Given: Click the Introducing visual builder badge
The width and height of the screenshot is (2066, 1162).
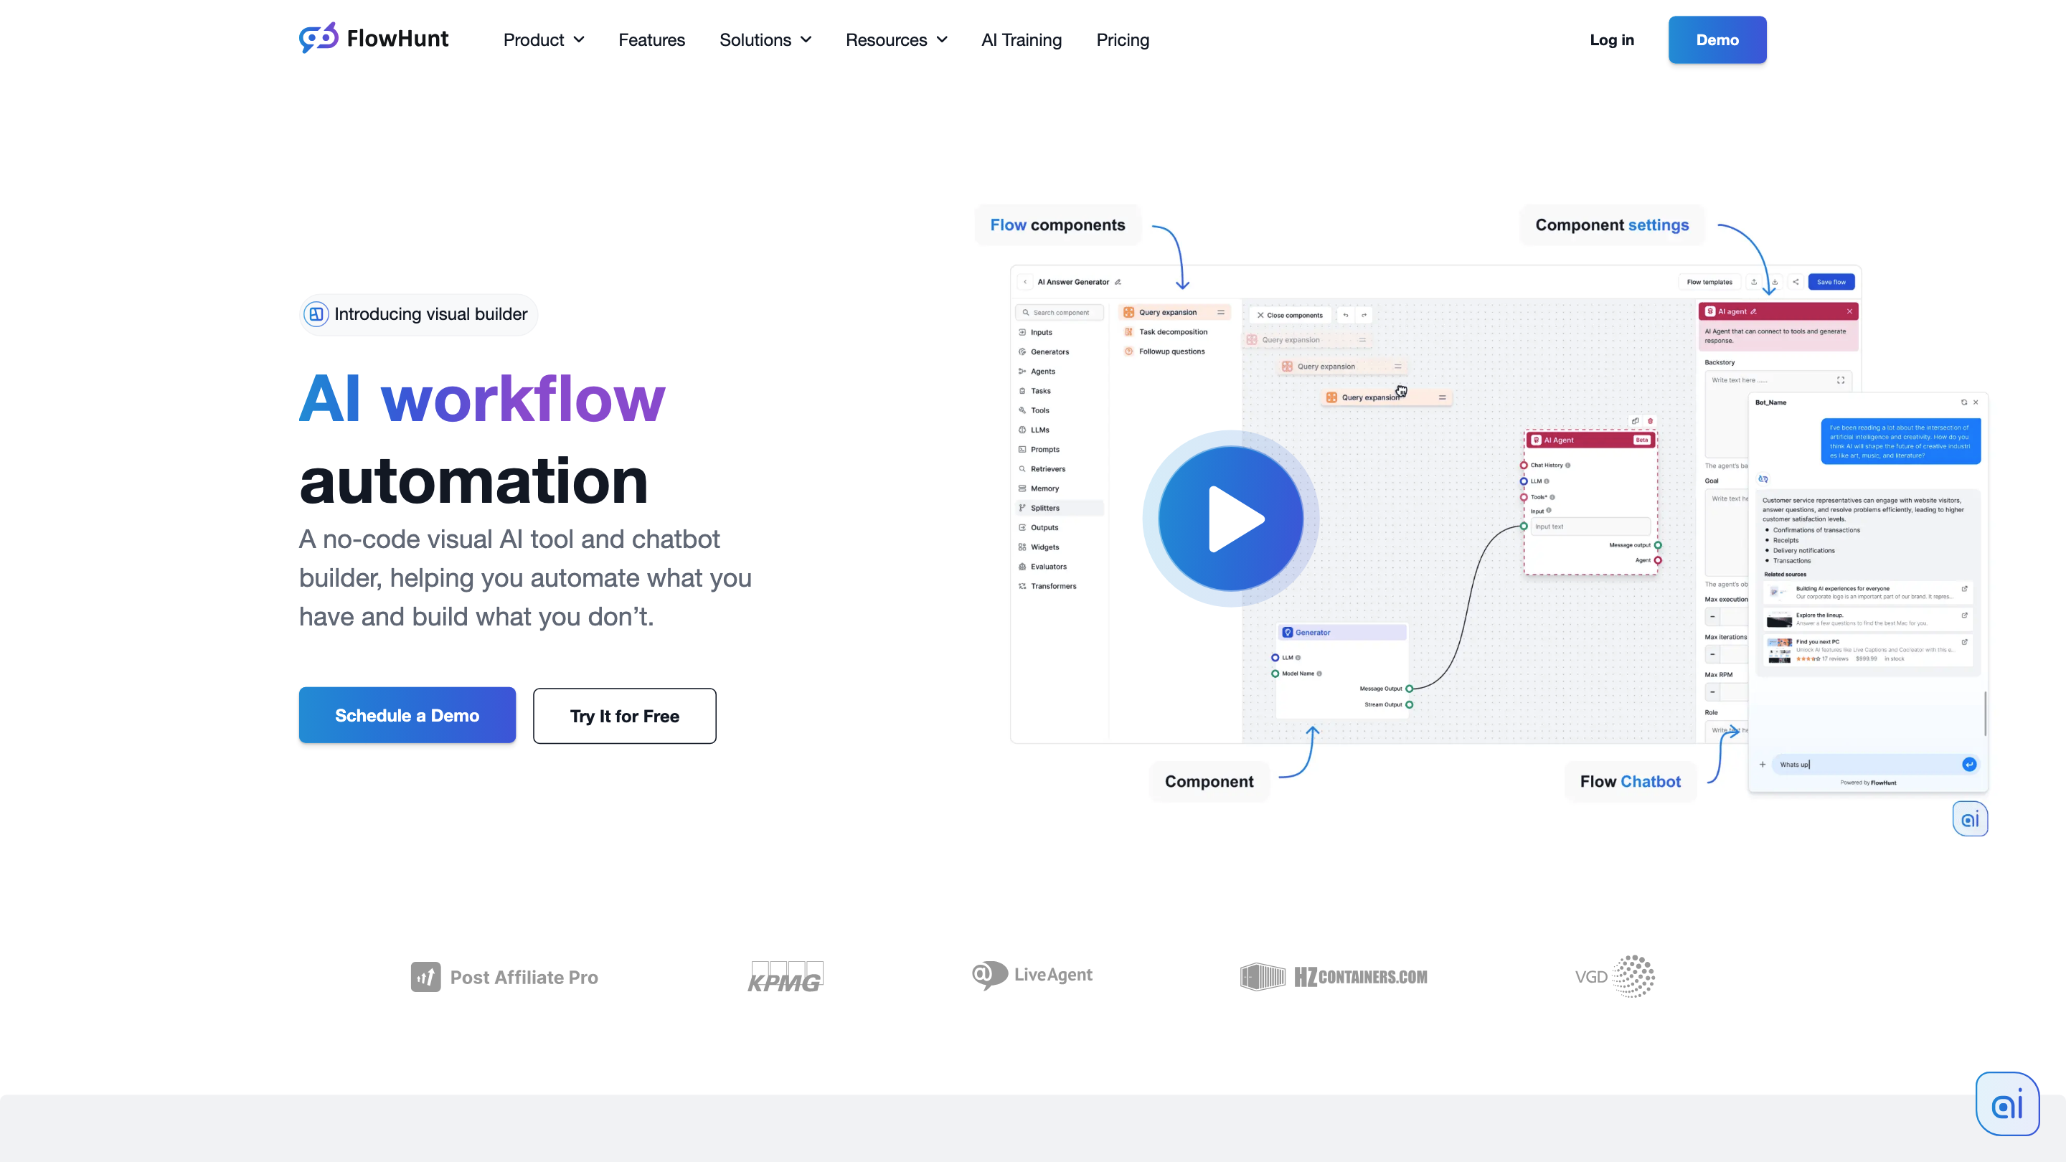Looking at the screenshot, I should point(418,314).
